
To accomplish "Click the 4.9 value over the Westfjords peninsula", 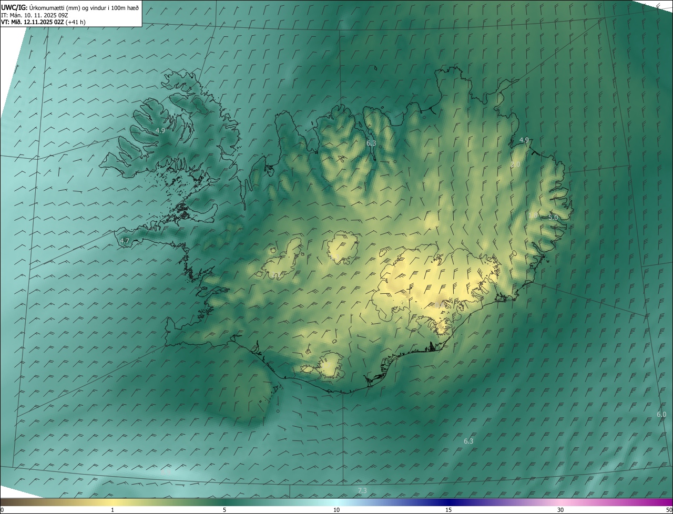I will pyautogui.click(x=160, y=130).
